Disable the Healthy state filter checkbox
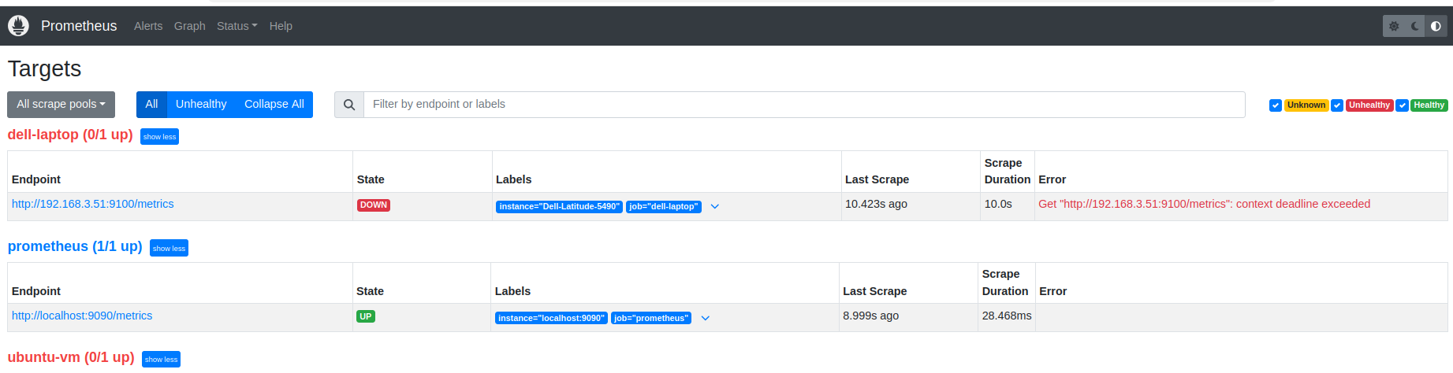1453x373 pixels. click(x=1402, y=105)
